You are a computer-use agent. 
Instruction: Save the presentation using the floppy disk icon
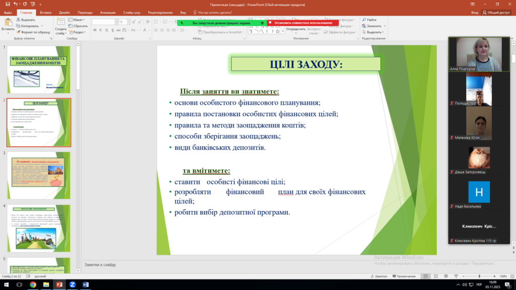(8, 4)
